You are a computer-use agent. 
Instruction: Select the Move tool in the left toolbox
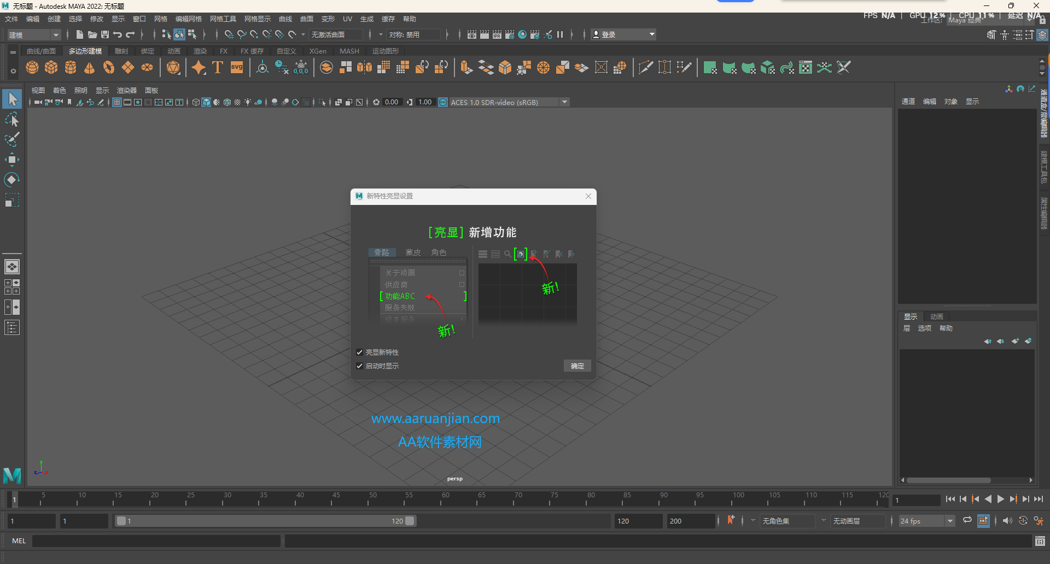pyautogui.click(x=12, y=160)
